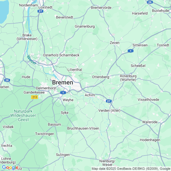Click the Weser river label
The image size is (171, 171).
[31, 60]
